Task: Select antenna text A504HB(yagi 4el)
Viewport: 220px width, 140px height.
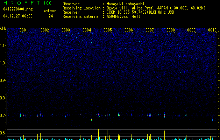Action: click(x=123, y=16)
